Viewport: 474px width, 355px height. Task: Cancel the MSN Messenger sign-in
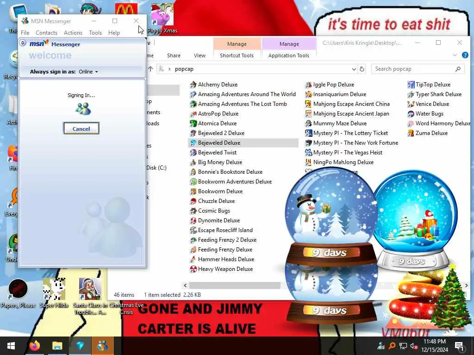coord(81,129)
